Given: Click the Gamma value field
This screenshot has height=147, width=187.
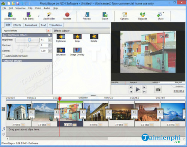Looking at the screenshot, I should click(44, 51).
